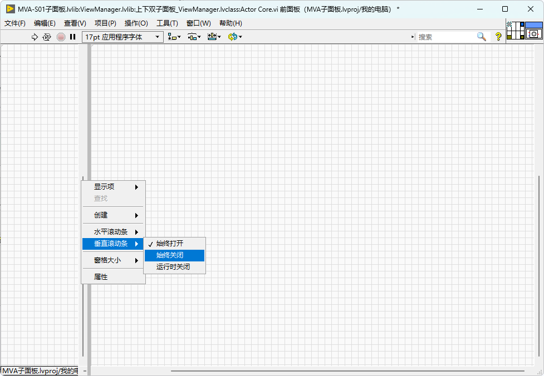The width and height of the screenshot is (544, 376).
Task: Expand the 窗格大小 submenu
Action: [114, 260]
